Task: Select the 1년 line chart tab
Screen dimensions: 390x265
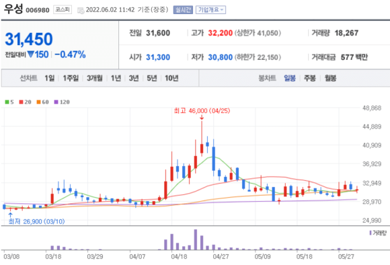Action: (x=116, y=78)
